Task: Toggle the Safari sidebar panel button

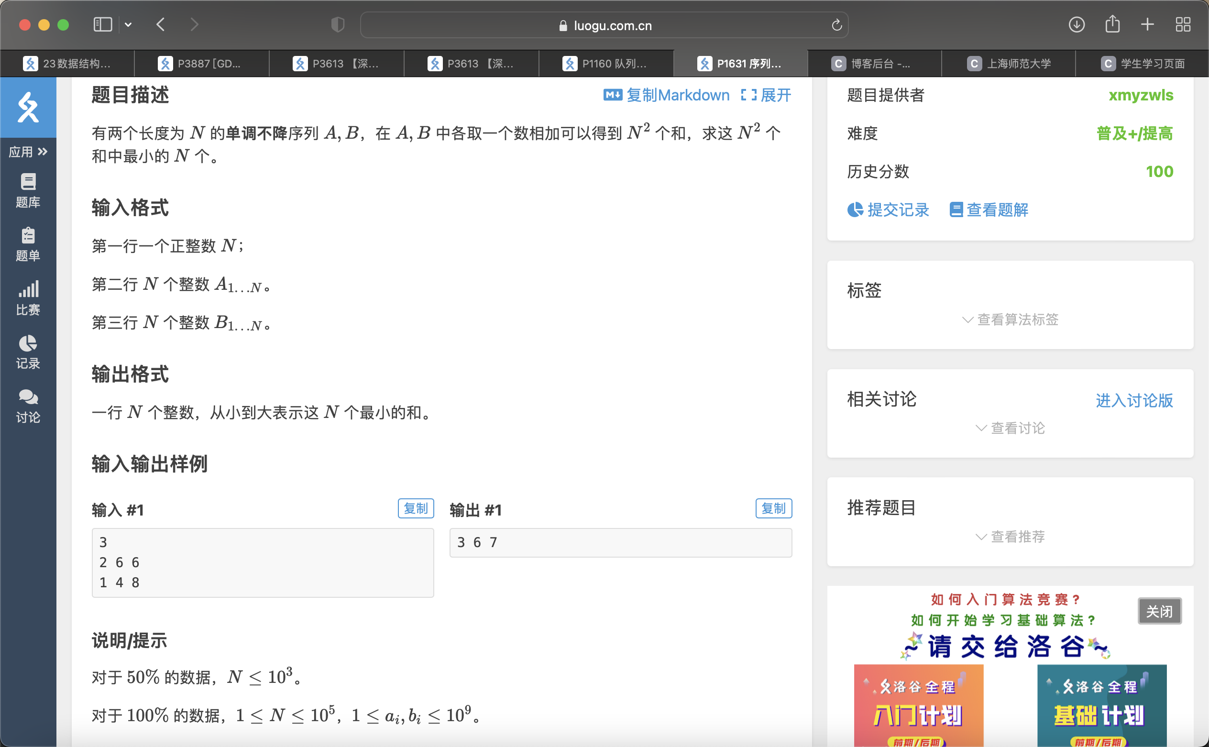Action: click(103, 24)
